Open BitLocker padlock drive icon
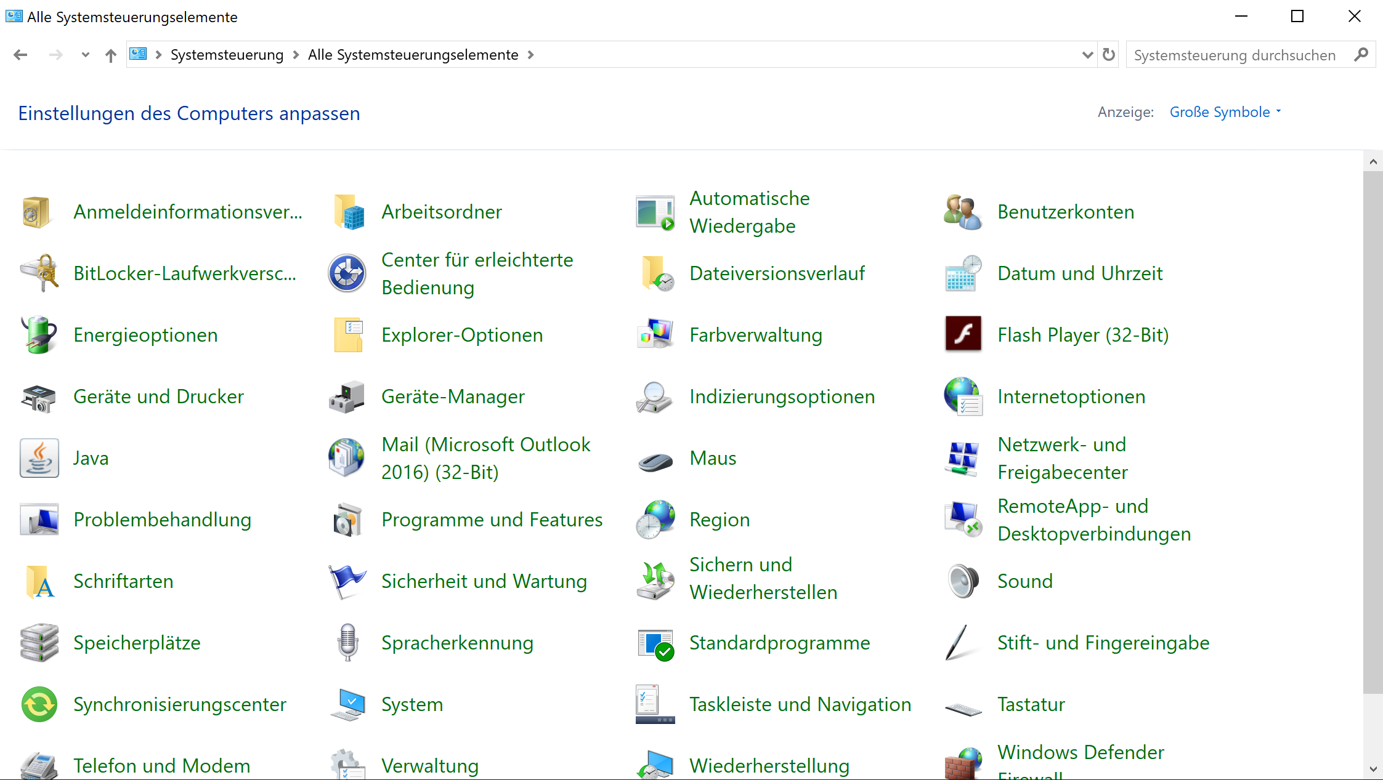 coord(39,273)
